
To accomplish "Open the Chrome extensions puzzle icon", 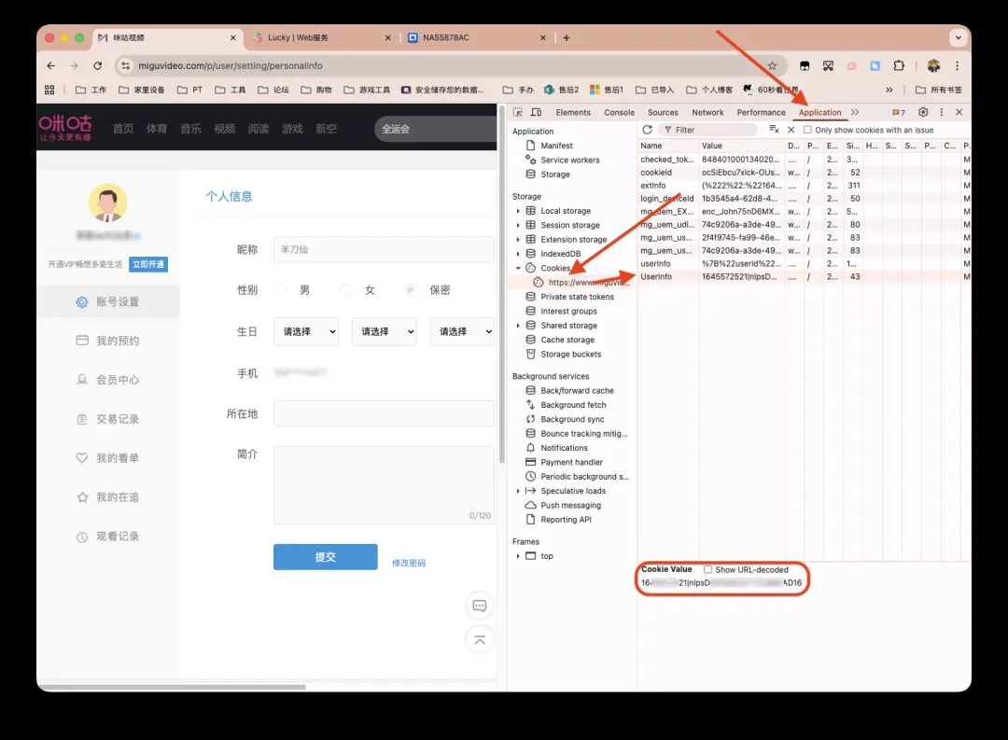I will 899,66.
